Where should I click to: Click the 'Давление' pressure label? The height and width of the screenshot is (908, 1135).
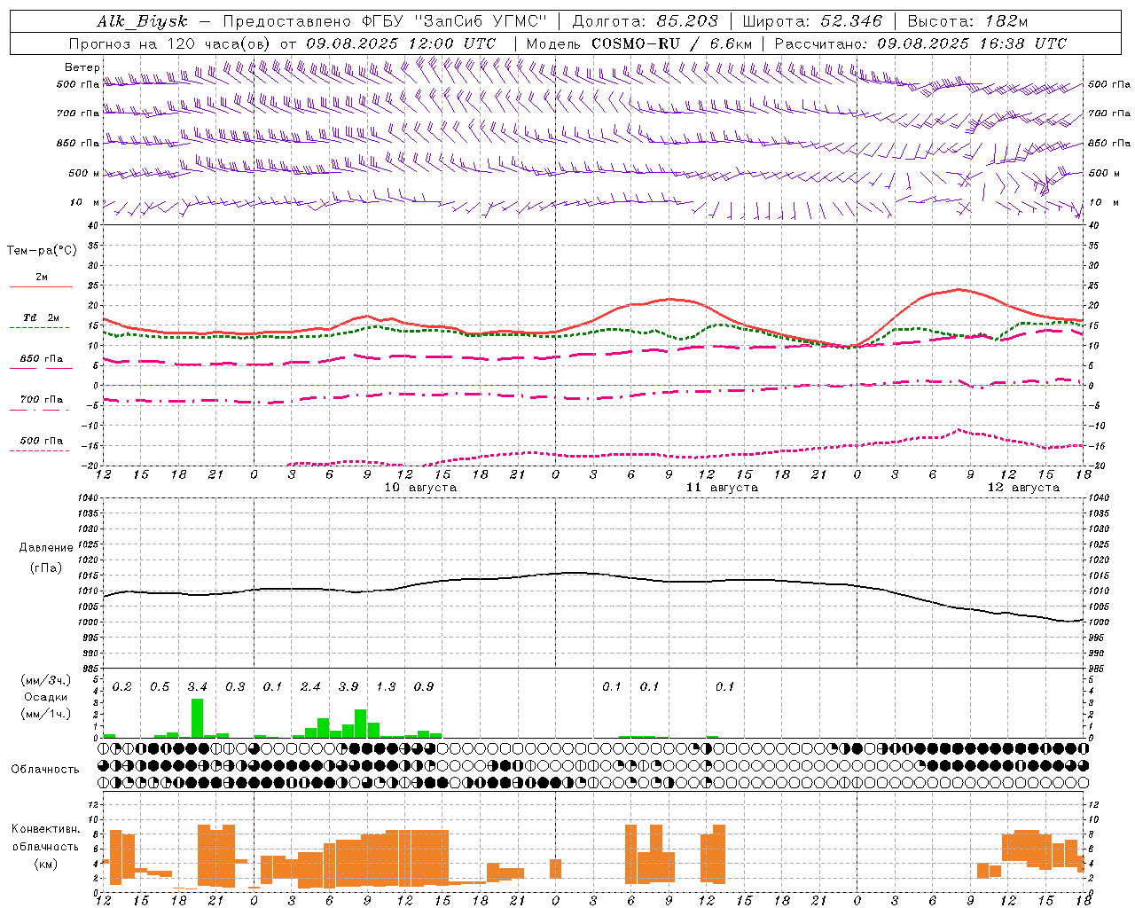(46, 548)
